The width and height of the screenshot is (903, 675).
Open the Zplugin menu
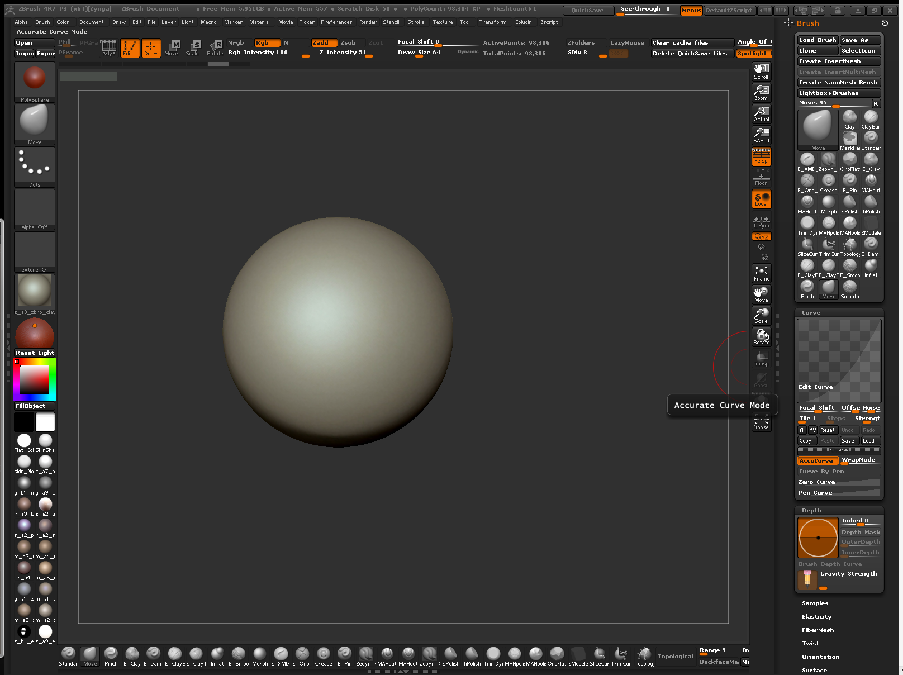[524, 22]
